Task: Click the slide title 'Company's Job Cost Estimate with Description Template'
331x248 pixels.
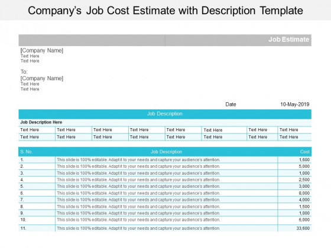Action: click(165, 11)
